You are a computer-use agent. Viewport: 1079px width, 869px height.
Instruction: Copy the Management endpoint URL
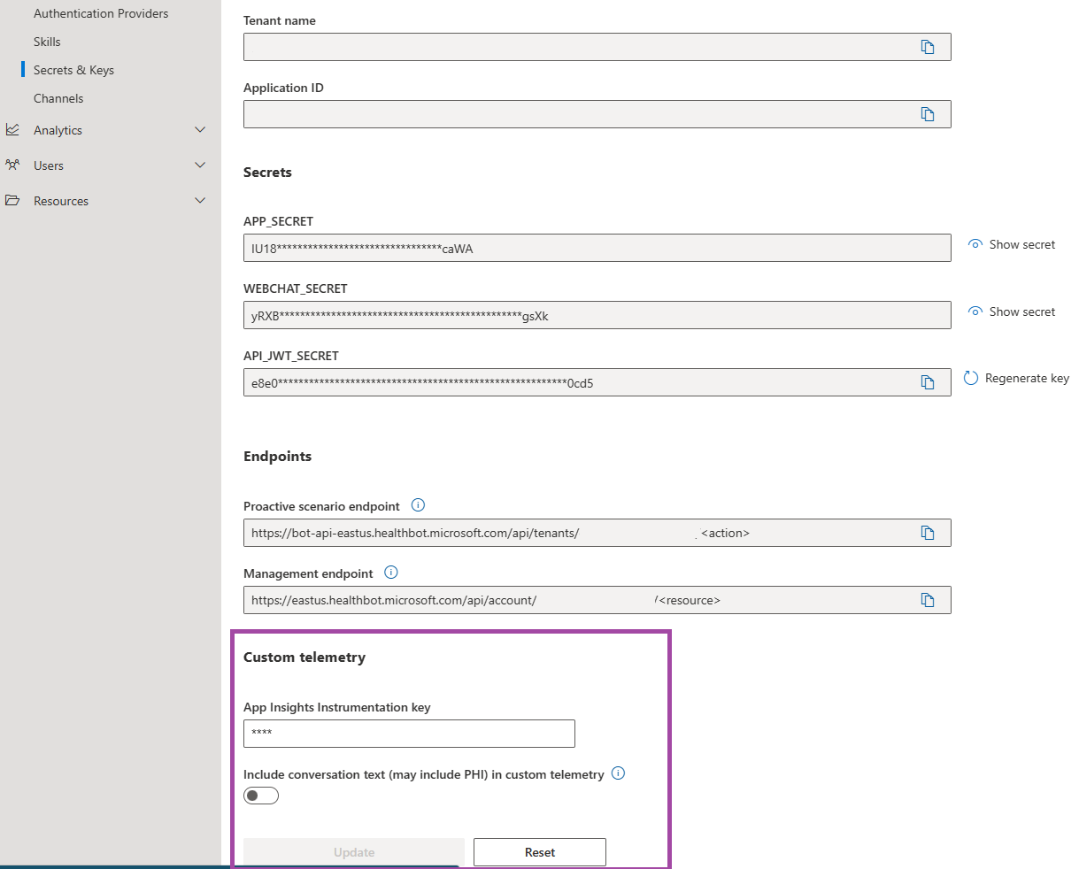pyautogui.click(x=928, y=599)
